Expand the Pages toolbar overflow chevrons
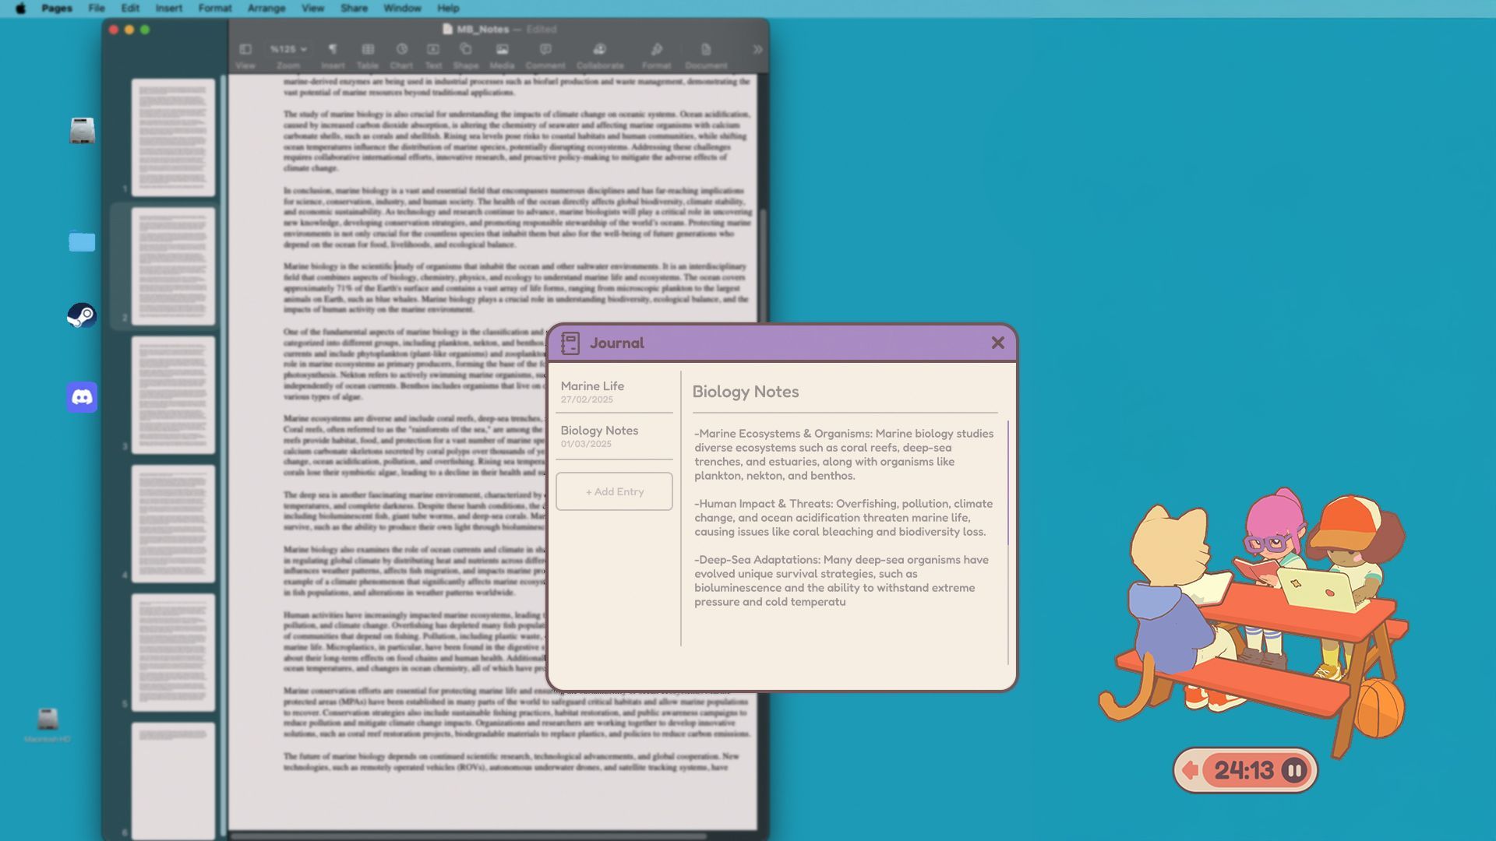Screen dimensions: 1496x841 click(x=757, y=49)
